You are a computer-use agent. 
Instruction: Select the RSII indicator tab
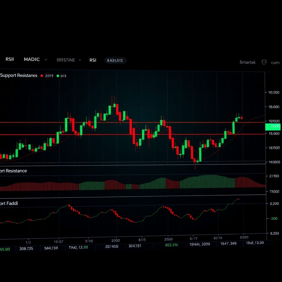[x=10, y=59]
